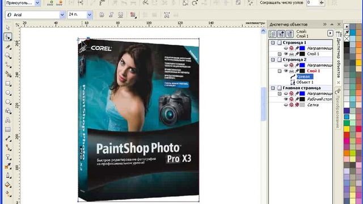Image resolution: width=363 pixels, height=204 pixels.
Task: Select the Pick tool in toolbox
Action: [x=8, y=28]
